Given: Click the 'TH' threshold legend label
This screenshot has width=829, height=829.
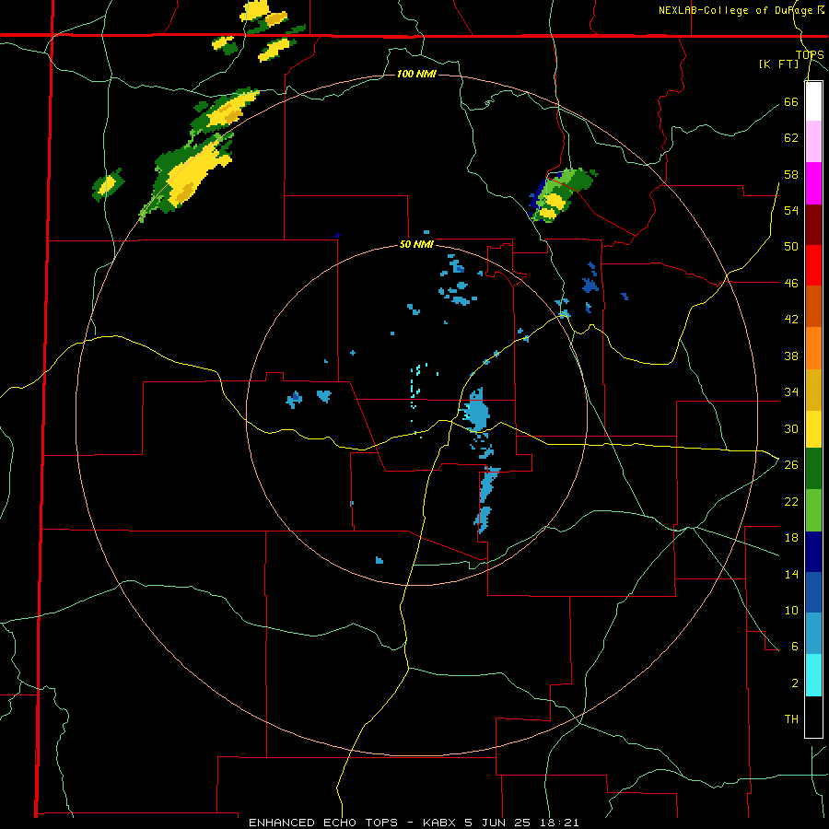Looking at the screenshot, I should point(791,718).
